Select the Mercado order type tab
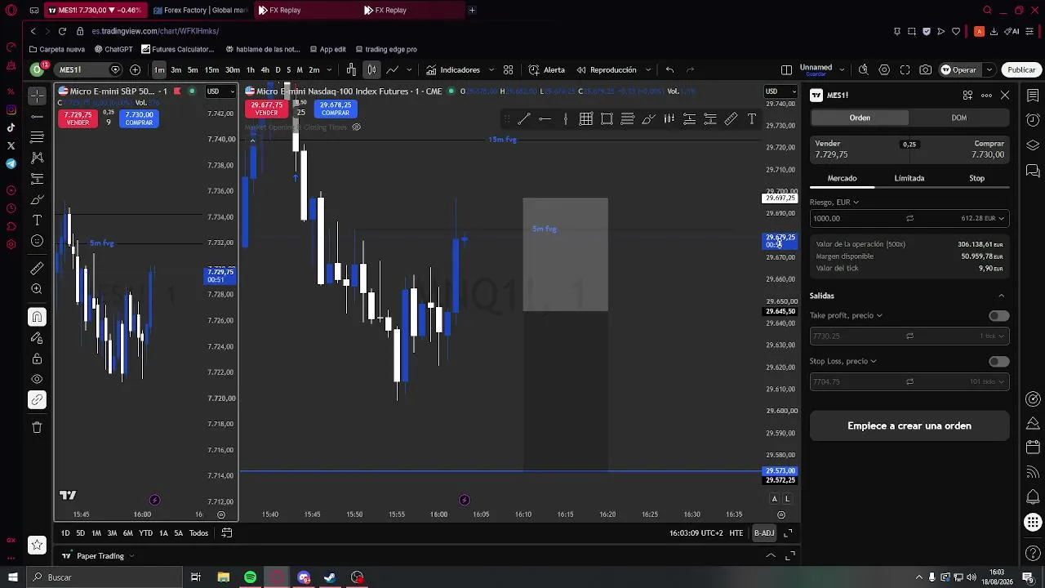 pyautogui.click(x=842, y=178)
